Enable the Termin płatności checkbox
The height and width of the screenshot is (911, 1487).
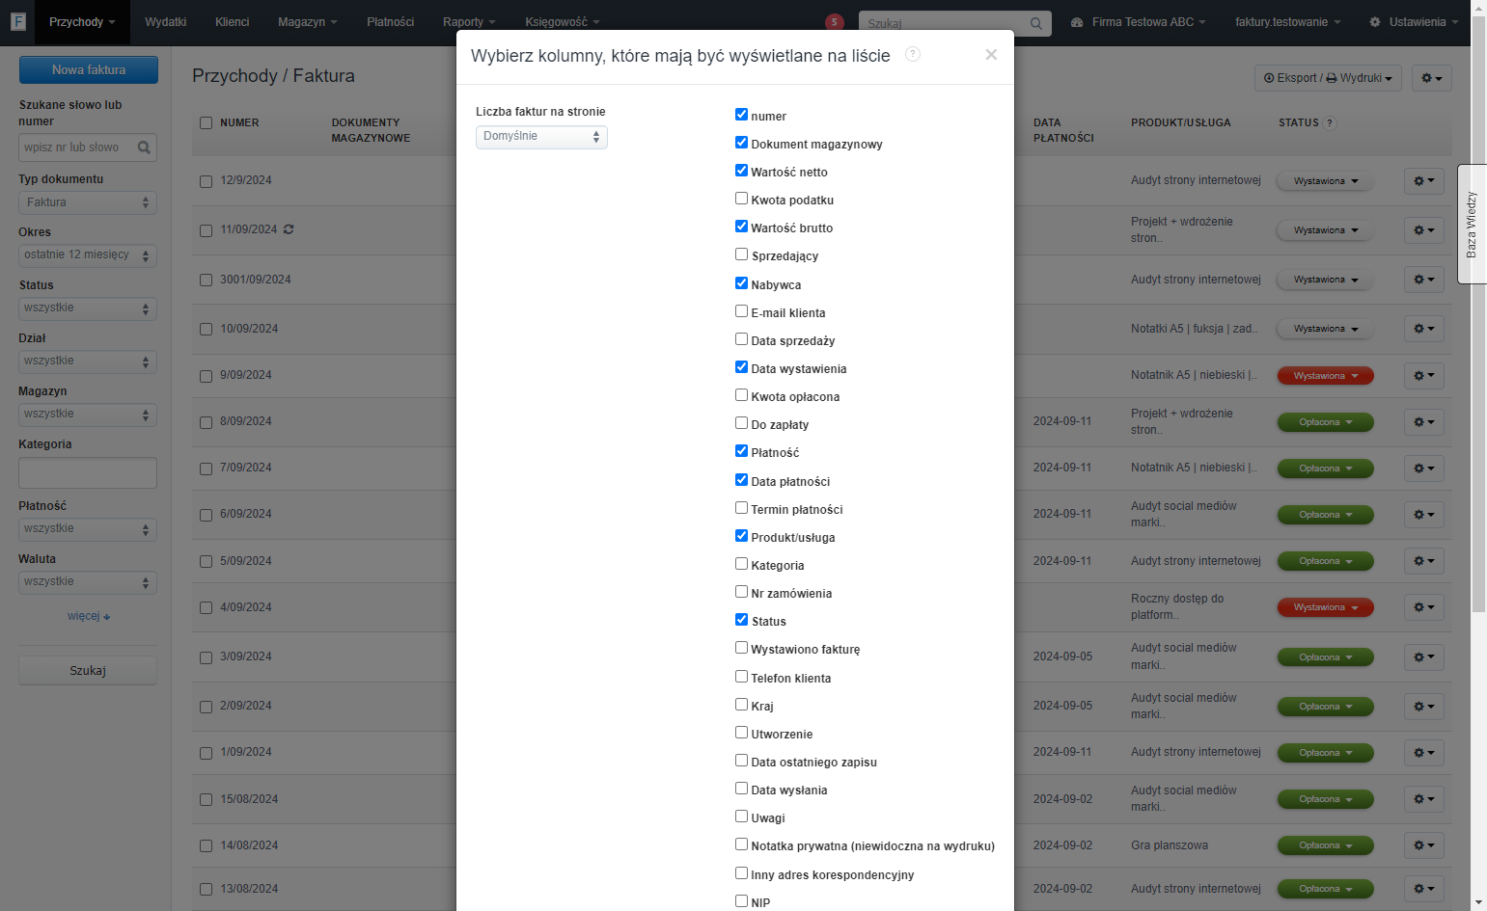click(x=741, y=508)
